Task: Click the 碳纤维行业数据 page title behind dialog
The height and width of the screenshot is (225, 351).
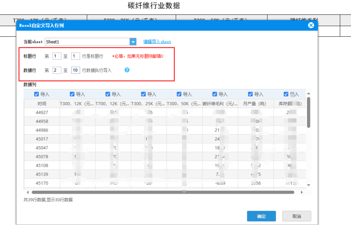Action: coord(154,5)
